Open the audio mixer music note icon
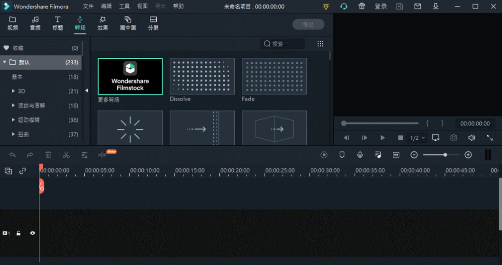 378,155
